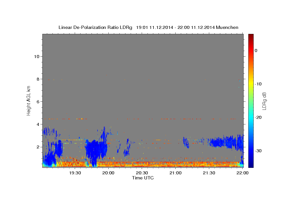This screenshot has width=301, height=201.
Task: Click the height label 4 on the y-axis
Action: coord(38,124)
